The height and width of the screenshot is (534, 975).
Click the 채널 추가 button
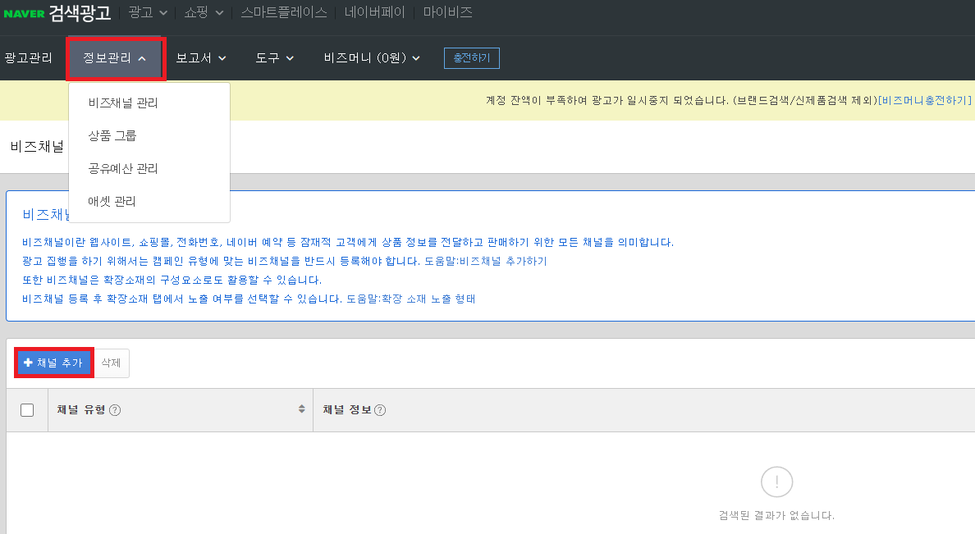(53, 363)
